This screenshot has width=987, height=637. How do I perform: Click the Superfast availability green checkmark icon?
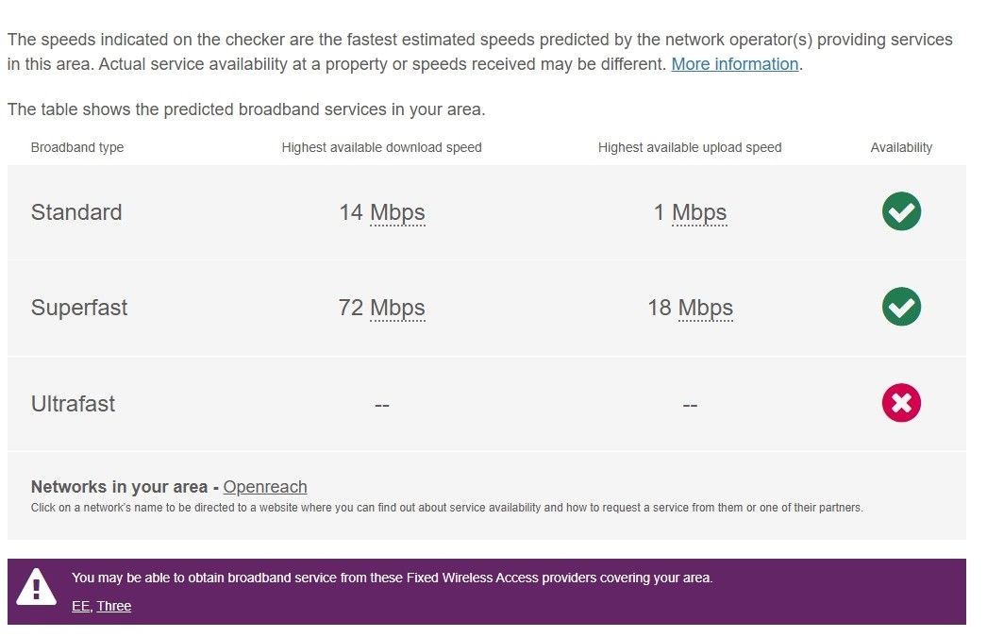[x=901, y=307]
